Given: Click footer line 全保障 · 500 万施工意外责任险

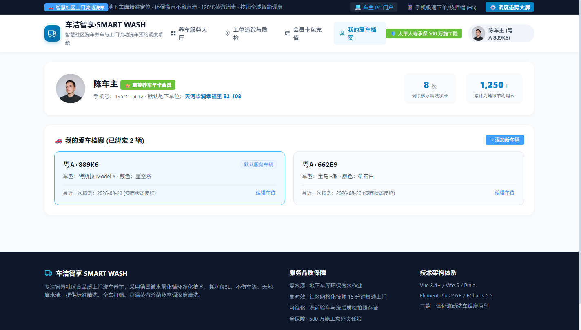Looking at the screenshot, I should (x=326, y=319).
